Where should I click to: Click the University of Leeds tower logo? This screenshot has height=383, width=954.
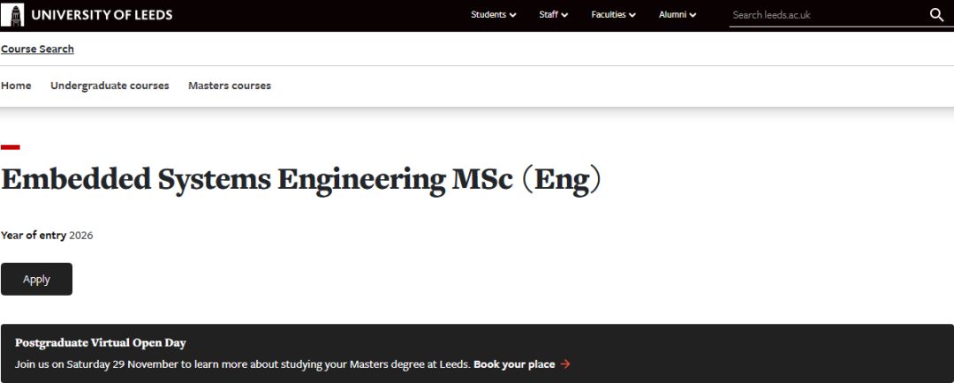pyautogui.click(x=12, y=15)
